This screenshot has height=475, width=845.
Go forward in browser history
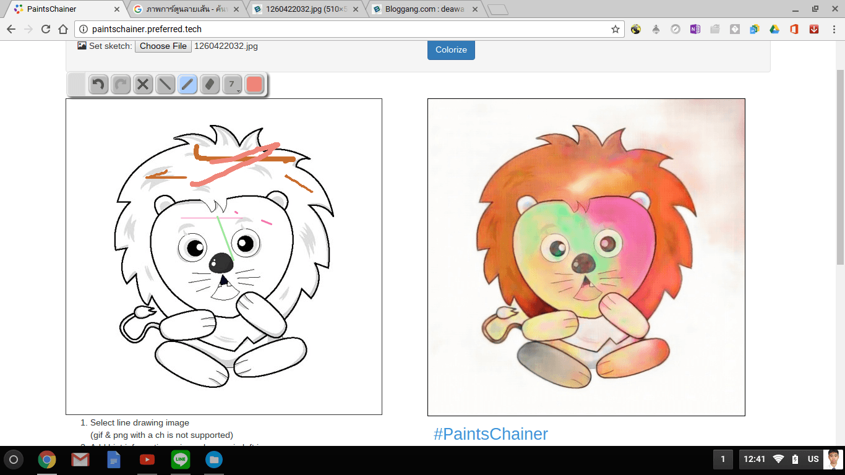click(28, 29)
